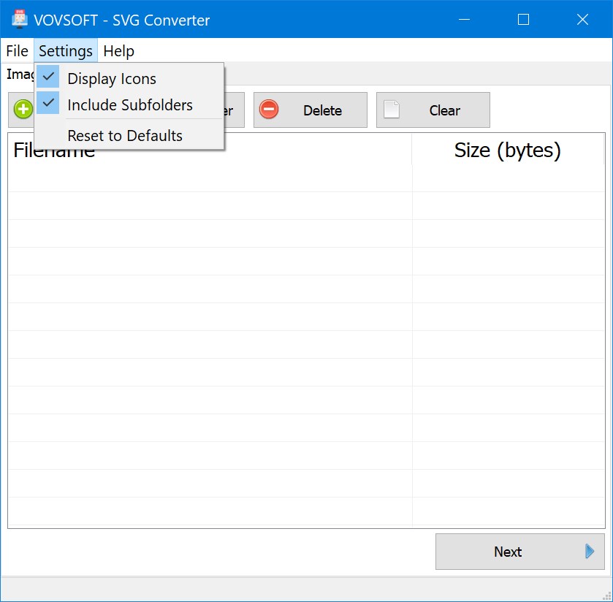Switch to the Images tab
This screenshot has height=602, width=613.
pyautogui.click(x=20, y=74)
